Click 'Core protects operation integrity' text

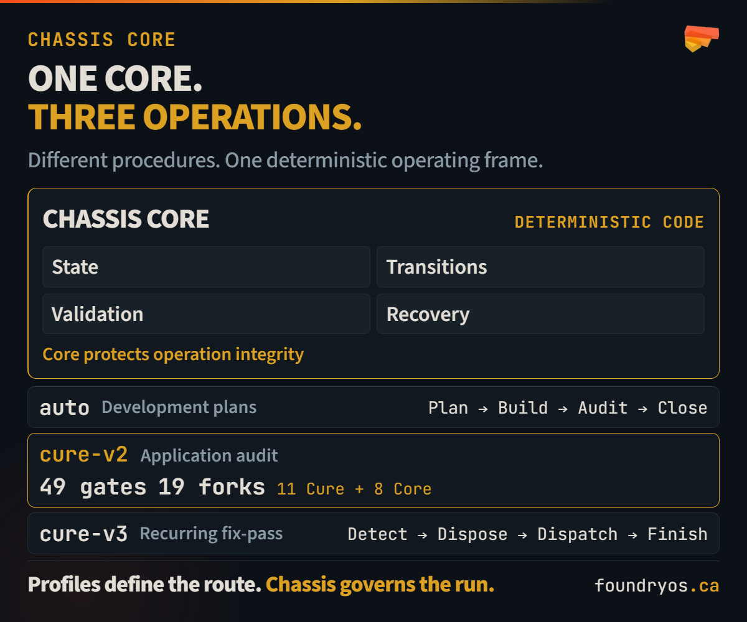pyautogui.click(x=173, y=355)
